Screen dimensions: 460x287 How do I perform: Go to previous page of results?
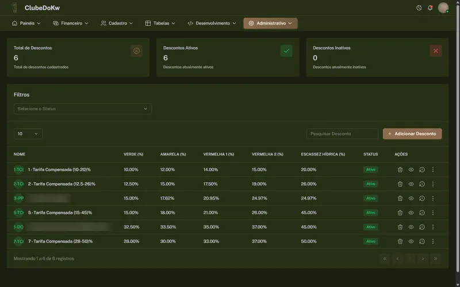(x=397, y=259)
